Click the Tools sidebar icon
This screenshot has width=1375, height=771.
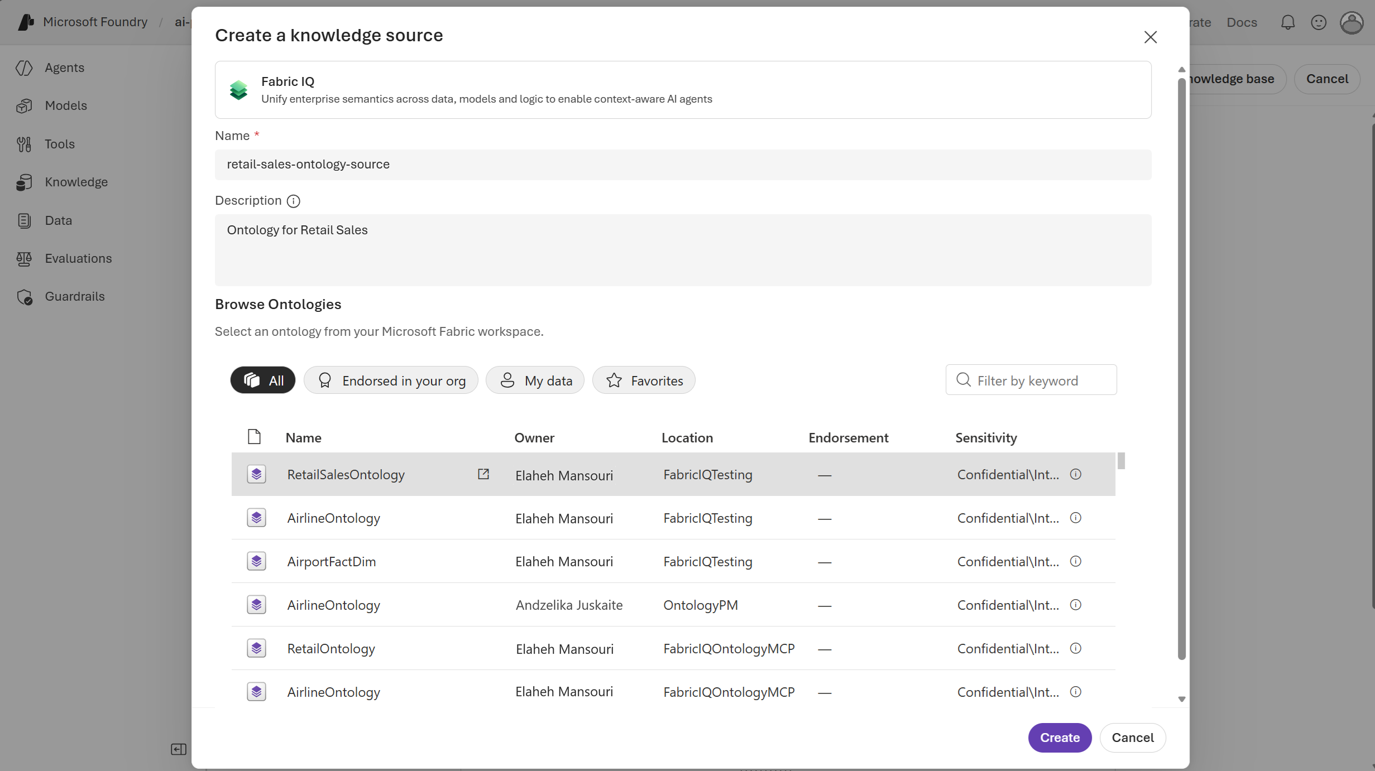click(24, 144)
